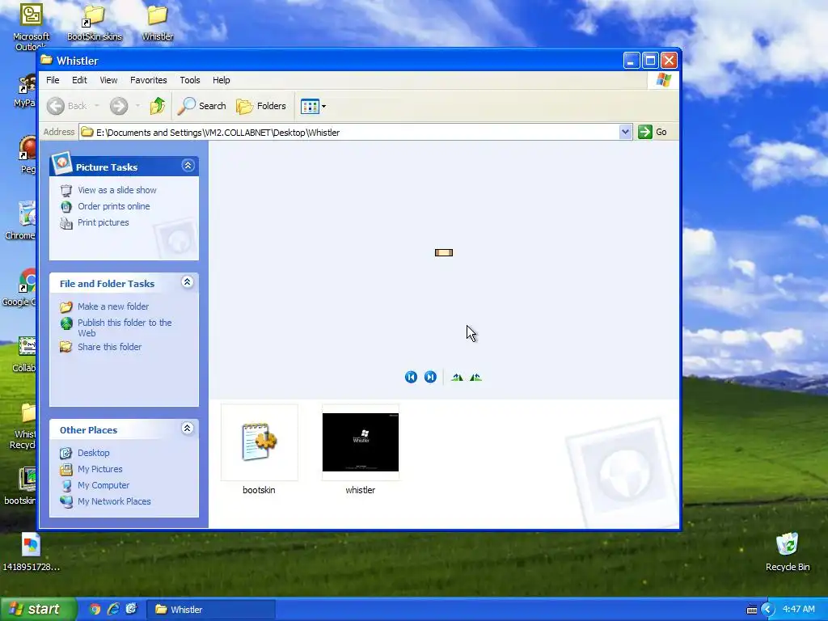Open the Views dropdown
The height and width of the screenshot is (621, 828).
pyautogui.click(x=313, y=106)
